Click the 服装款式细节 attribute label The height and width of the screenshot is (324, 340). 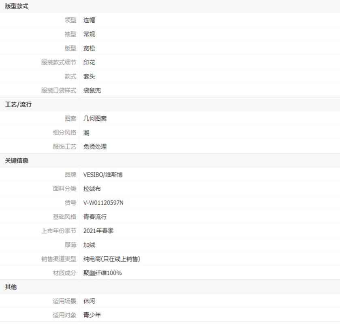(59, 62)
